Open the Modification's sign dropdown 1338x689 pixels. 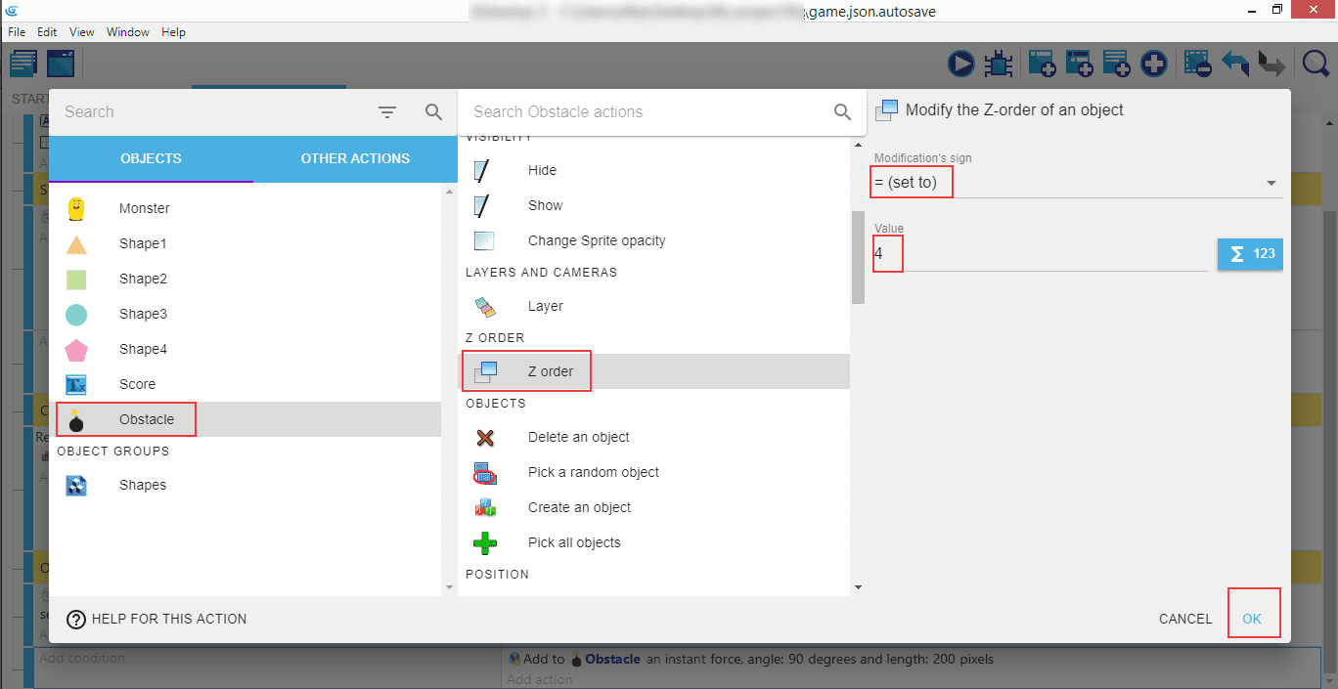pyautogui.click(x=1076, y=183)
